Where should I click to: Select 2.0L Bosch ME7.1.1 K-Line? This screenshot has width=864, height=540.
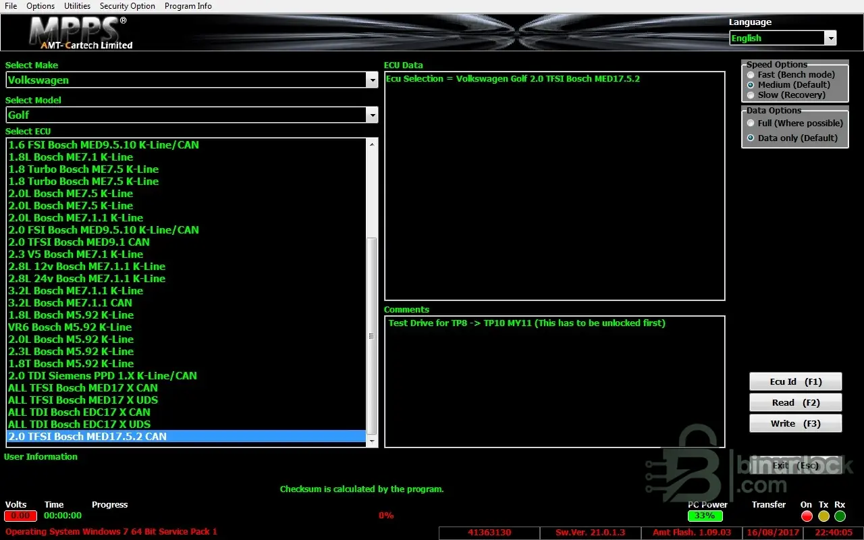[186, 218]
